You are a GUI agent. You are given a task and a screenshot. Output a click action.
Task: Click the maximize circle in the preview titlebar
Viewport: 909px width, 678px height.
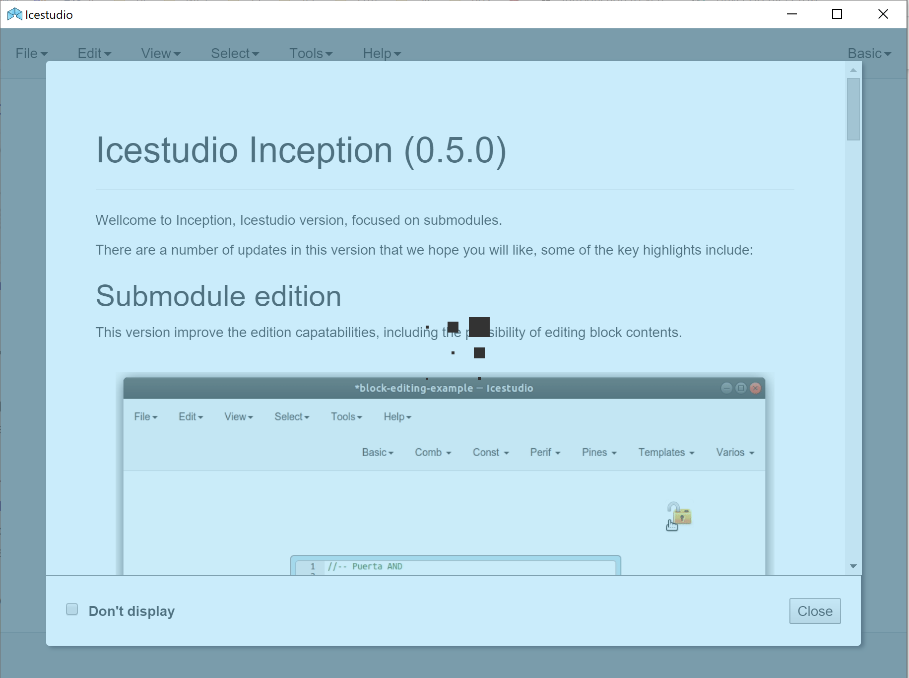741,388
